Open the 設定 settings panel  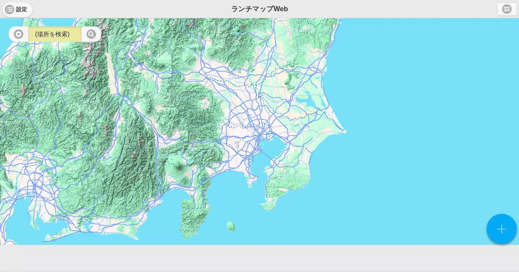17,9
